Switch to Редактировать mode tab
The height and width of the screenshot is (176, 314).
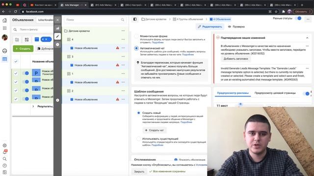210,26
